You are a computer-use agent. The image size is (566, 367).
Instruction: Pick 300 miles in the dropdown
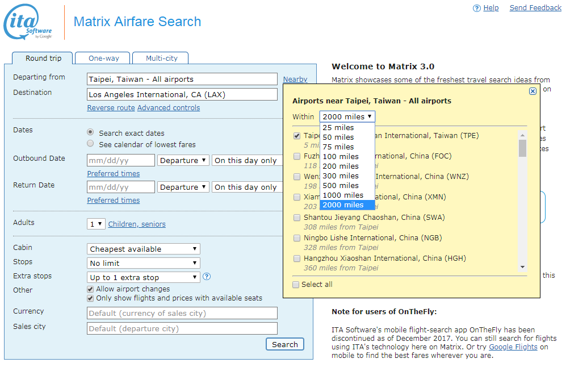[347, 176]
